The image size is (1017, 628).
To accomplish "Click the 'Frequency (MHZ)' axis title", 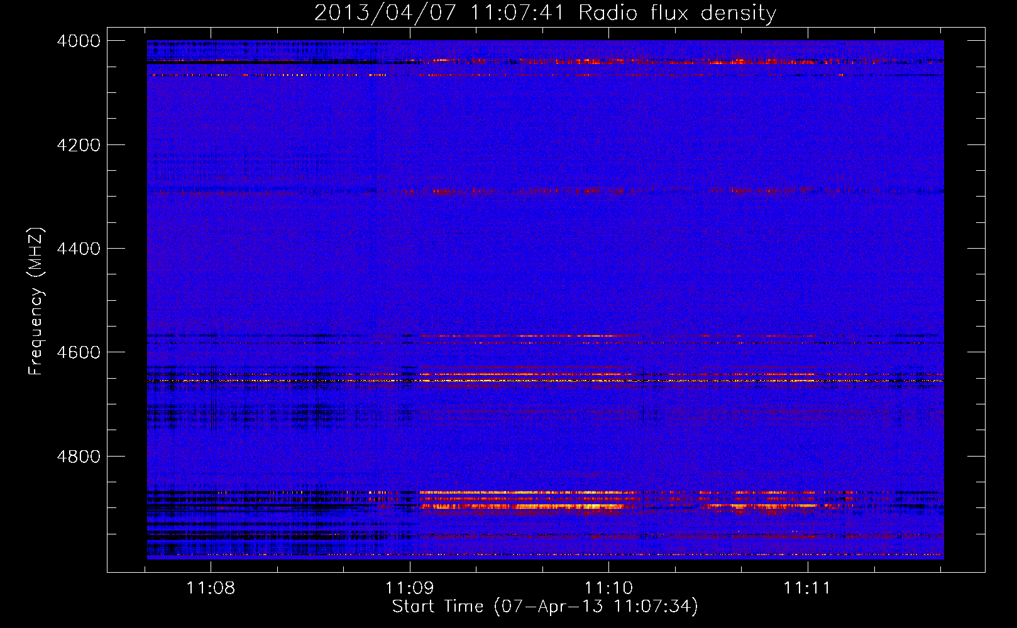I will (36, 301).
